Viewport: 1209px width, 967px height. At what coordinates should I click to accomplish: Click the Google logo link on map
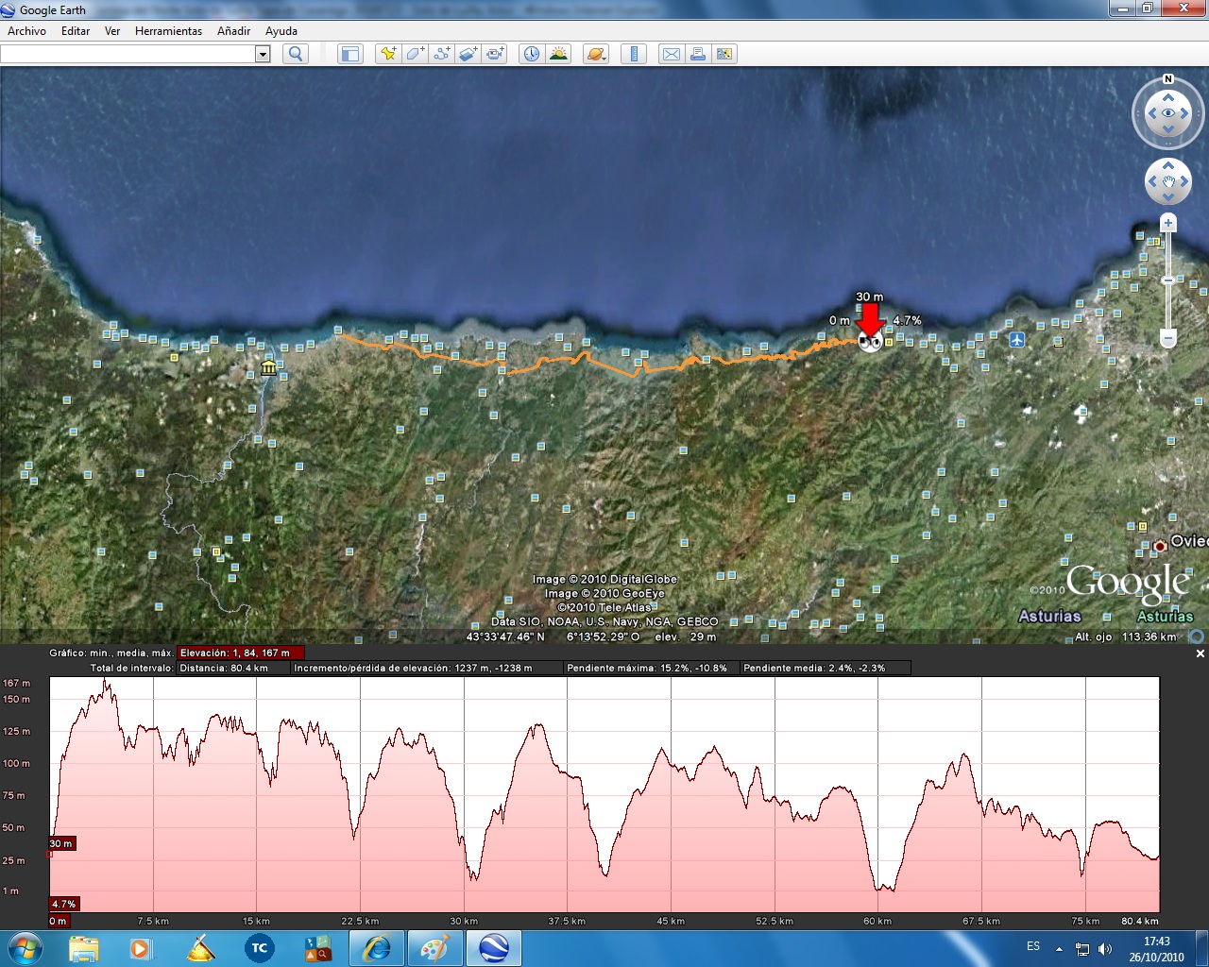(1127, 584)
